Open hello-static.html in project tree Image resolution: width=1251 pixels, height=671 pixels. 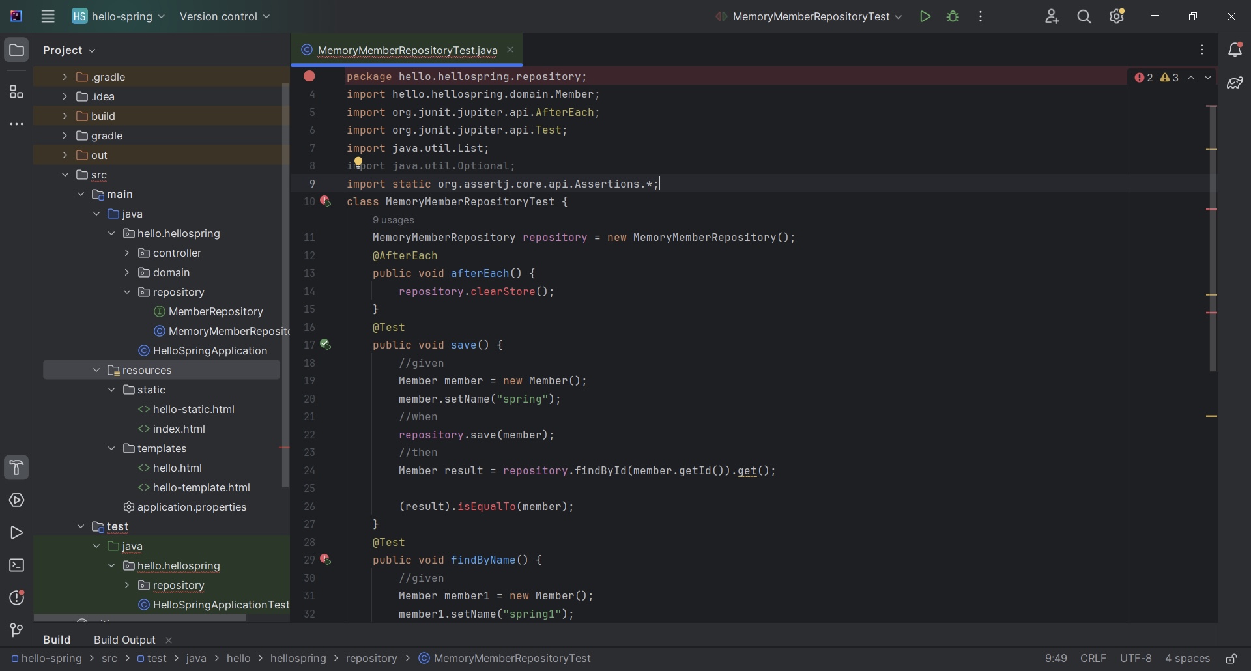coord(186,409)
